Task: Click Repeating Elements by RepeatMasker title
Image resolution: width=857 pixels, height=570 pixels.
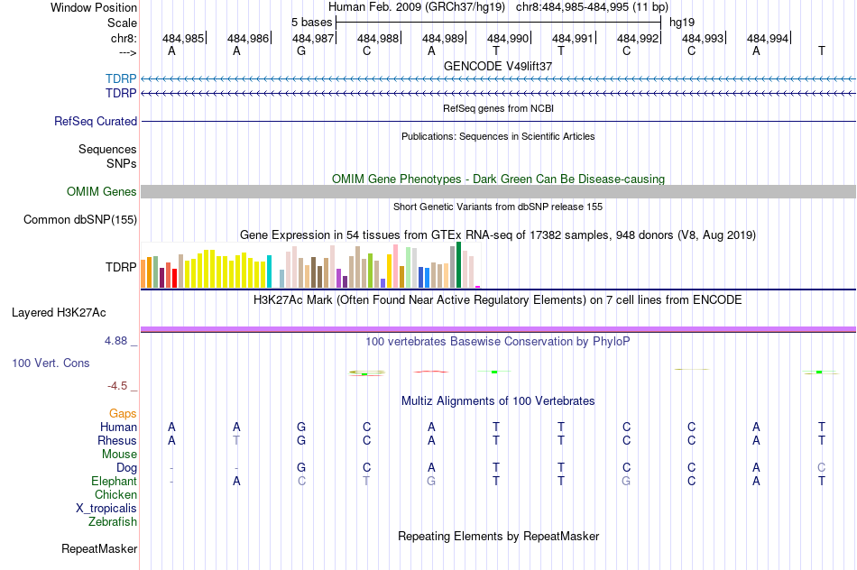Action: pyautogui.click(x=499, y=536)
